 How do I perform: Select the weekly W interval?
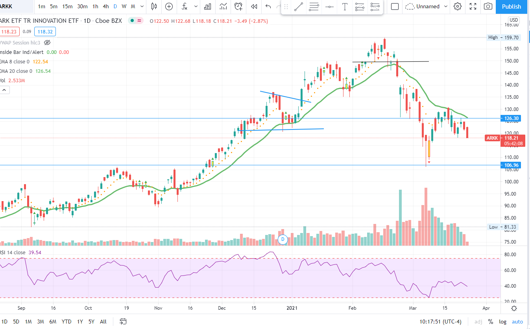(124, 6)
